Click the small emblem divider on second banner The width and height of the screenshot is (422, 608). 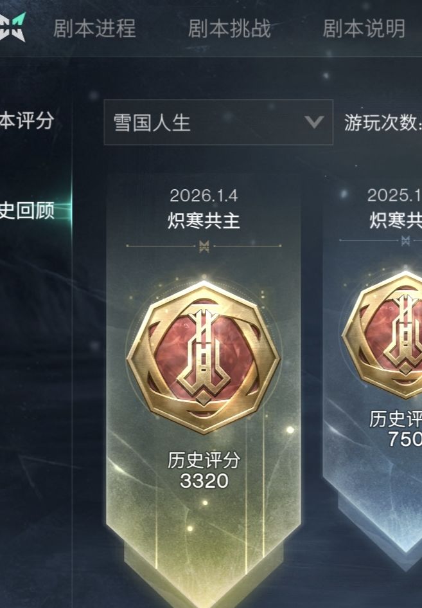pyautogui.click(x=405, y=241)
